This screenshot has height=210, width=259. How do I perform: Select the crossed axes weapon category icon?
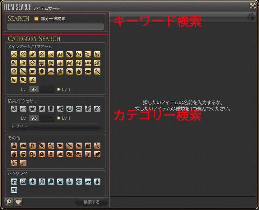point(23,54)
